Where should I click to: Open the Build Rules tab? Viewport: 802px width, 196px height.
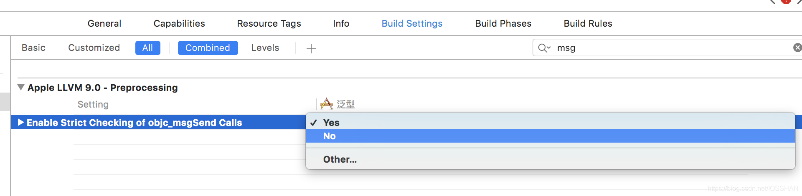pyautogui.click(x=588, y=24)
